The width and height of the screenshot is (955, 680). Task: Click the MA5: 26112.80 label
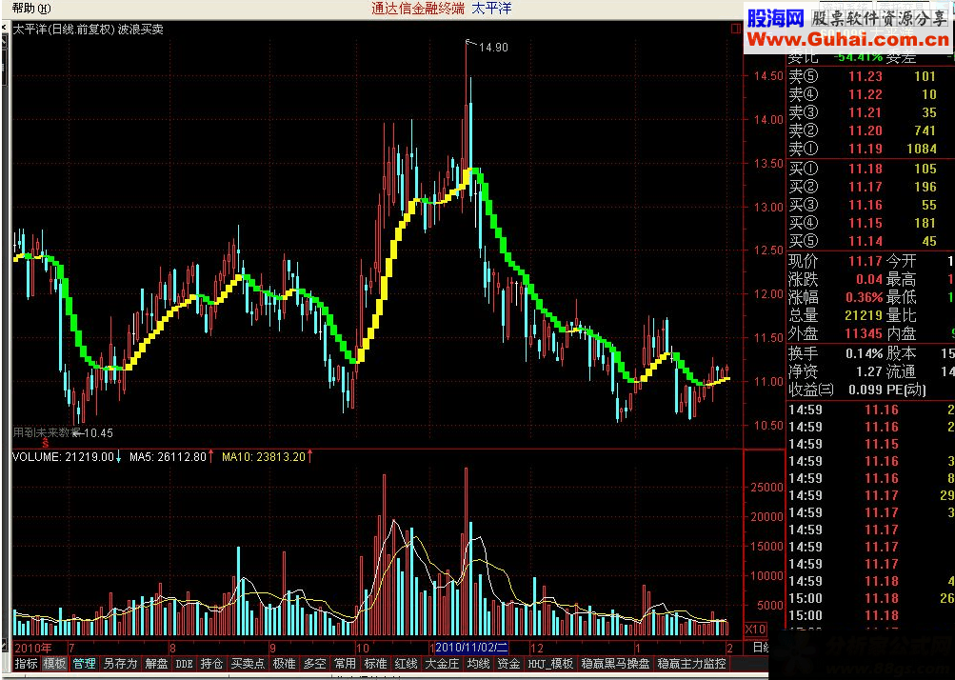point(169,456)
